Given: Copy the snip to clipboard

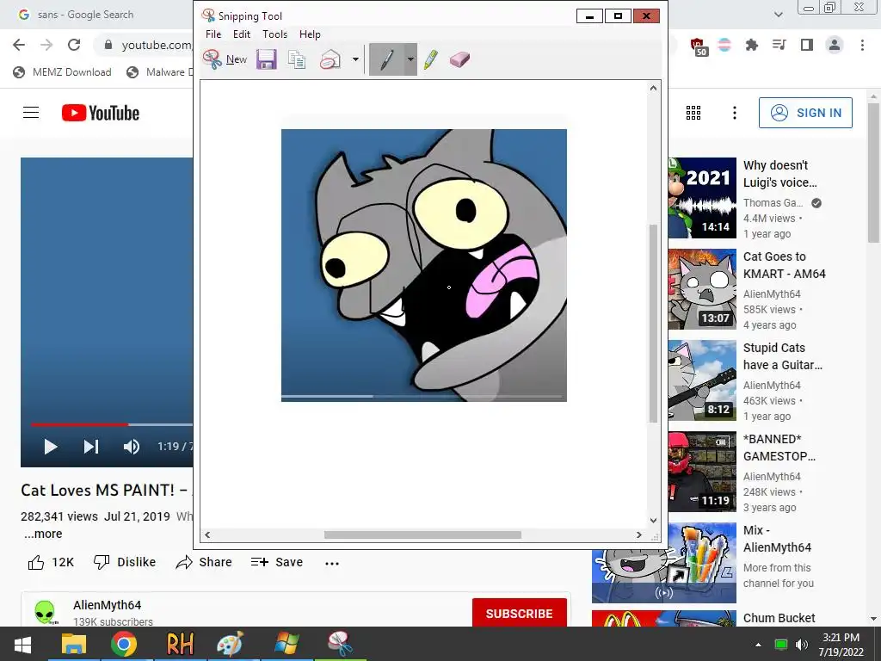Looking at the screenshot, I should point(297,59).
